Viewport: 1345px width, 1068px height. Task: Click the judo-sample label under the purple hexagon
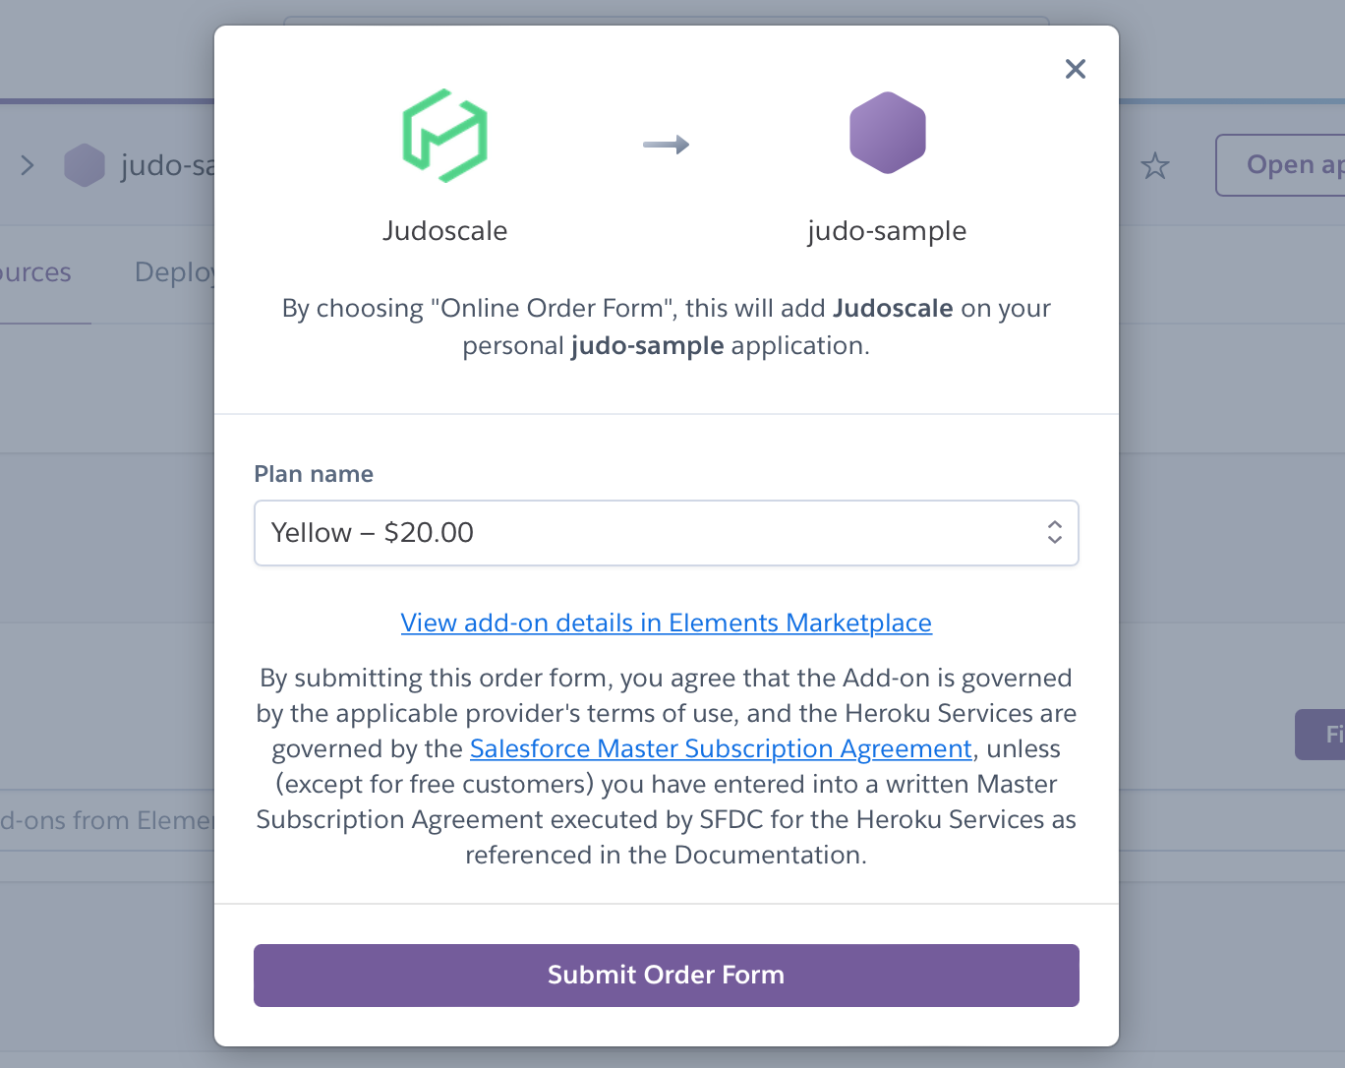click(886, 231)
